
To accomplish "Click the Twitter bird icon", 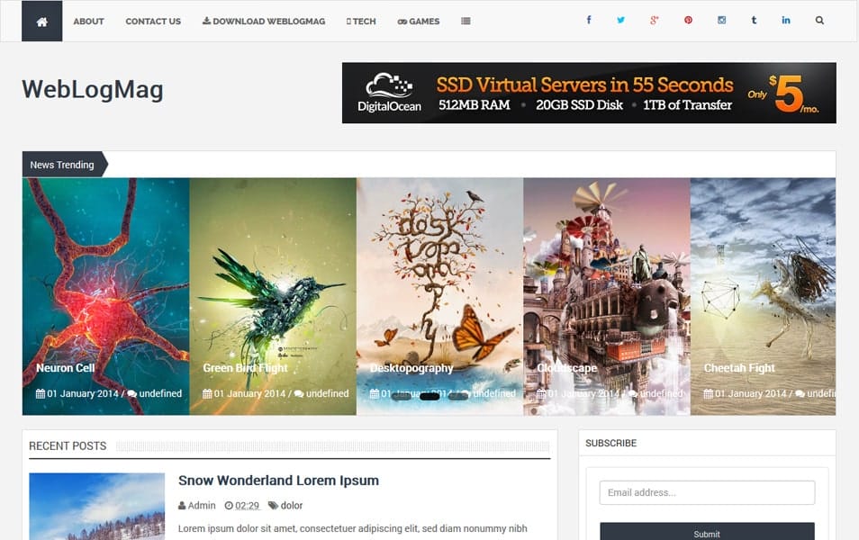I will (x=621, y=19).
